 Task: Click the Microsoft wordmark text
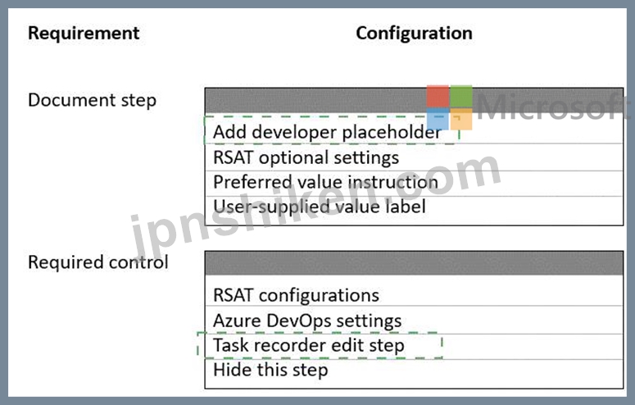[553, 107]
